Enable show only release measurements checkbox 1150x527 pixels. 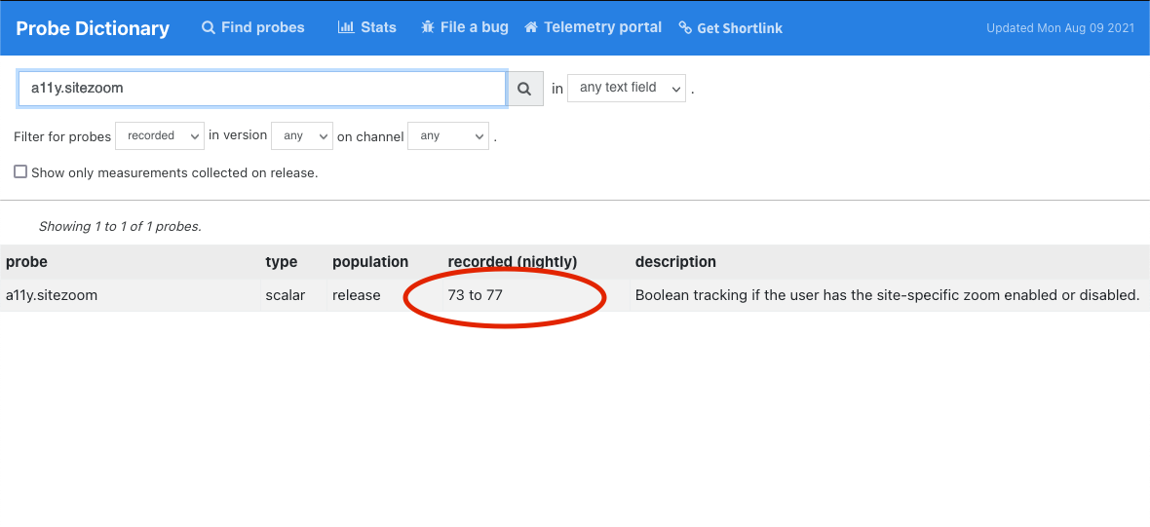coord(20,172)
